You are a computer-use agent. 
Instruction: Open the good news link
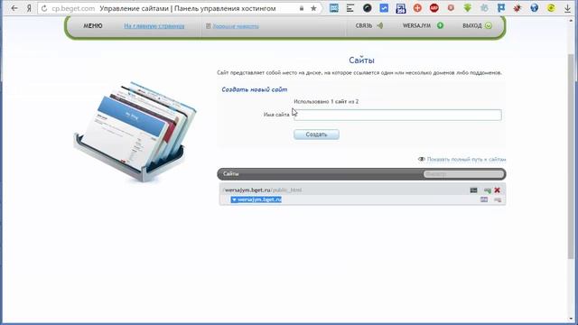236,26
